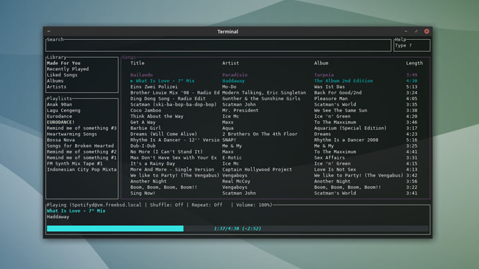The height and width of the screenshot is (269, 479).
Task: Click album The Album 2nd Edition
Action: pos(343,81)
